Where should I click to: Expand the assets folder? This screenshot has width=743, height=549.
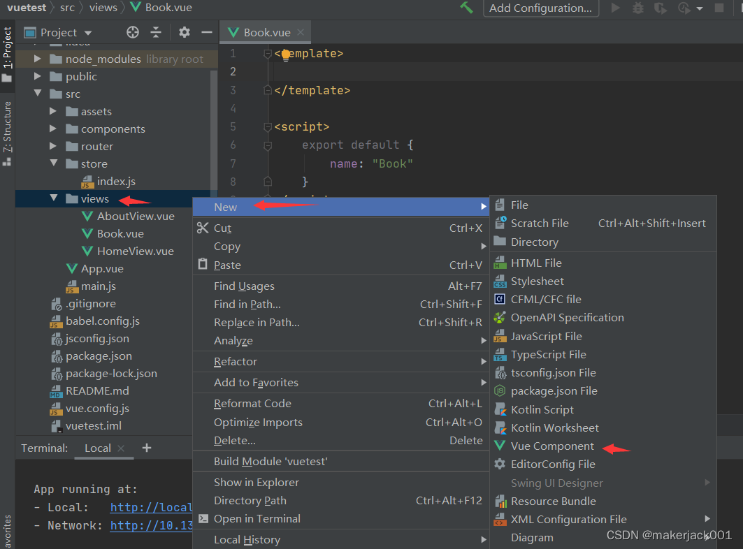tap(54, 111)
